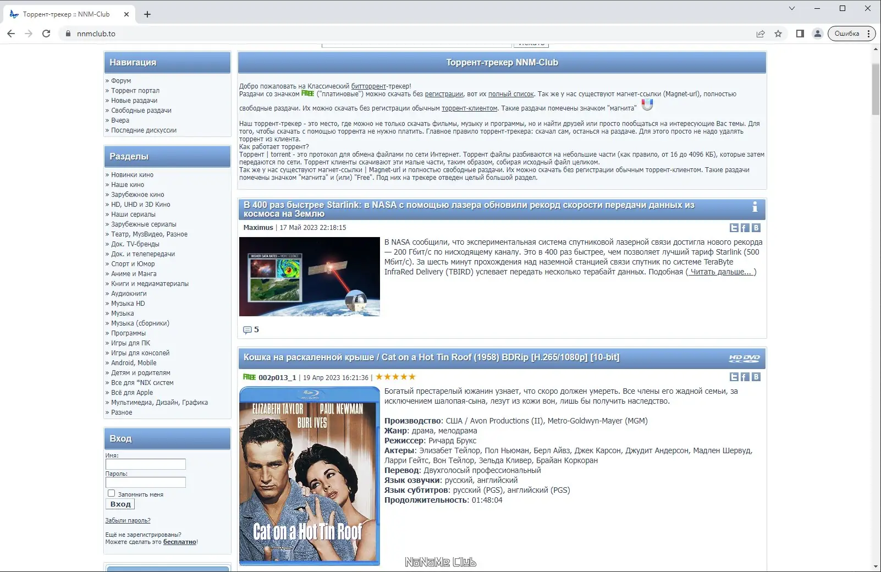Click the five-star rating of the movie post
This screenshot has width=881, height=572.
click(395, 377)
